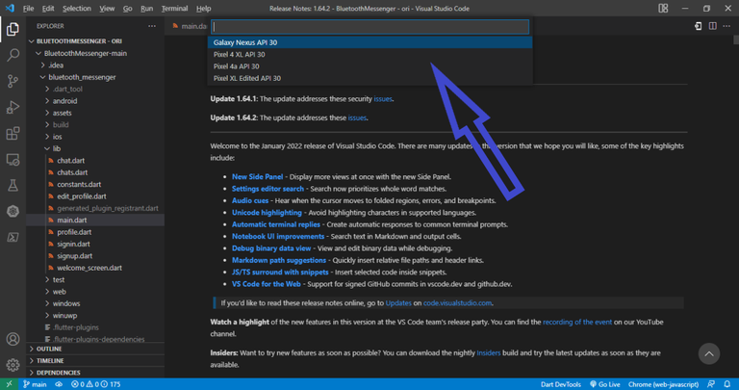This screenshot has height=390, width=739.
Task: Open the View menu
Action: coord(107,9)
